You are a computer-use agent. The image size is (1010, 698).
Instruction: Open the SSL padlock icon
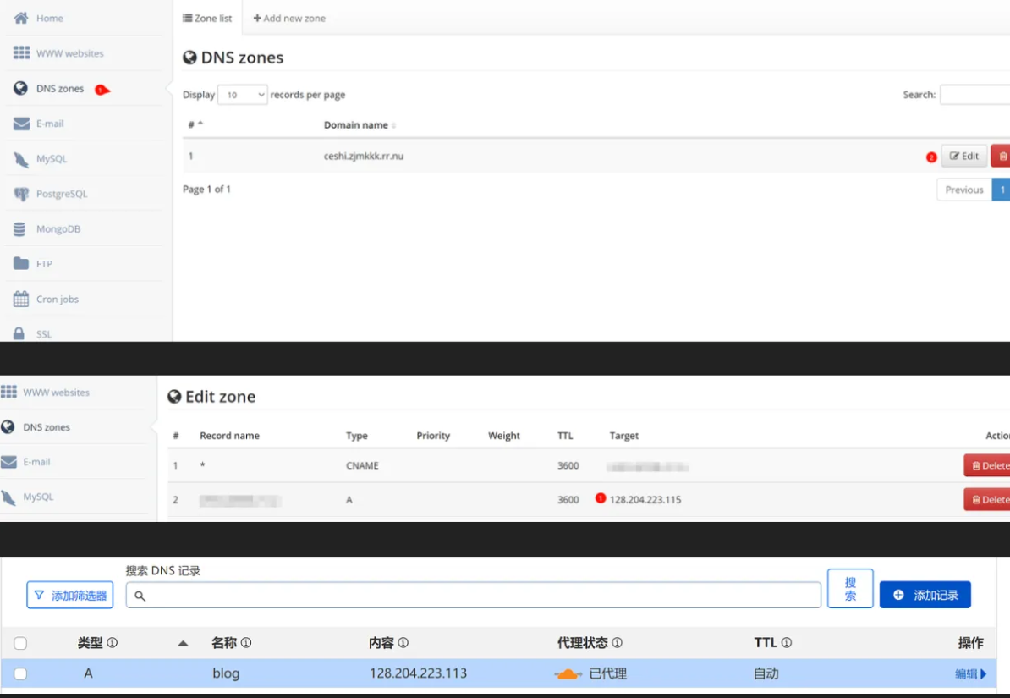pyautogui.click(x=20, y=333)
